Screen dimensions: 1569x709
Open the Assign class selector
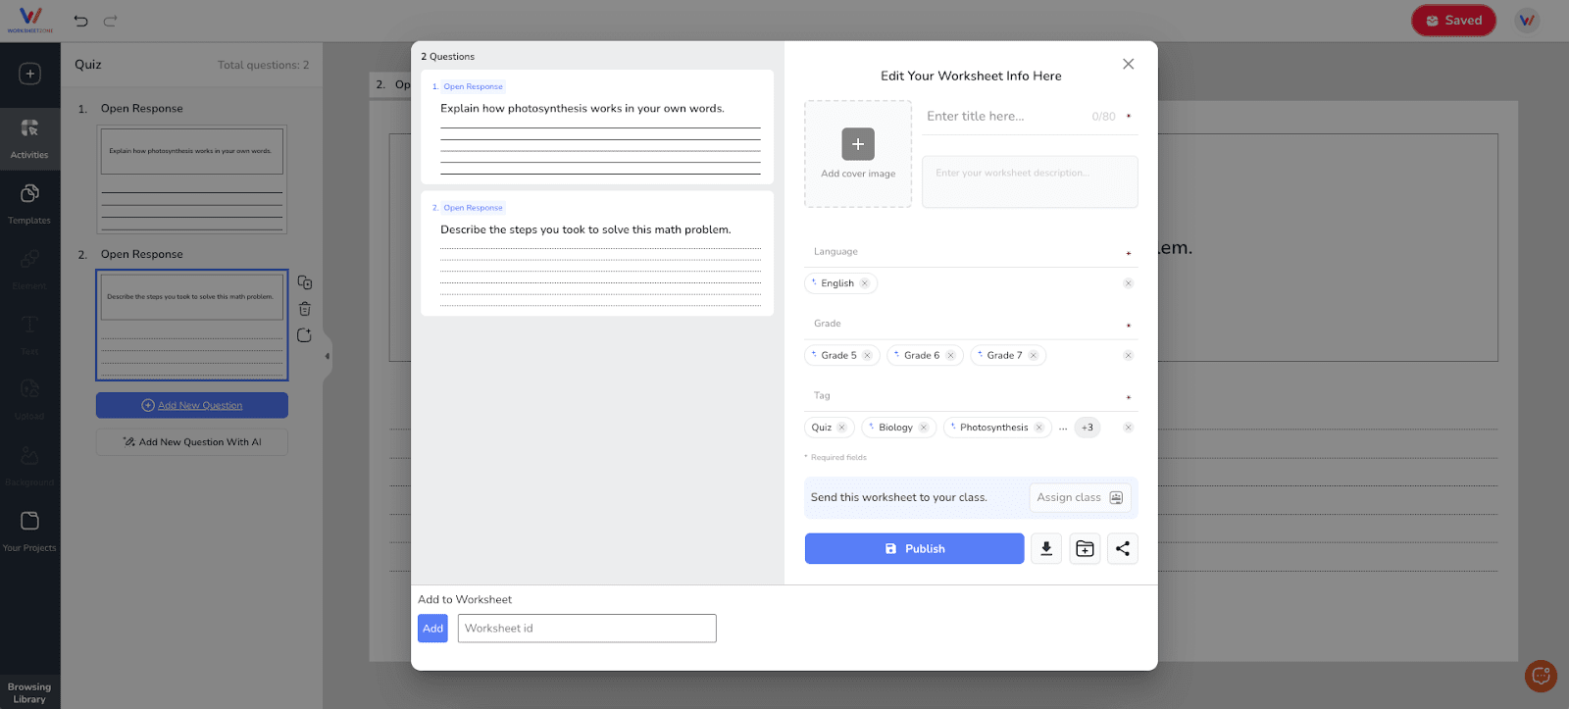click(x=1080, y=498)
